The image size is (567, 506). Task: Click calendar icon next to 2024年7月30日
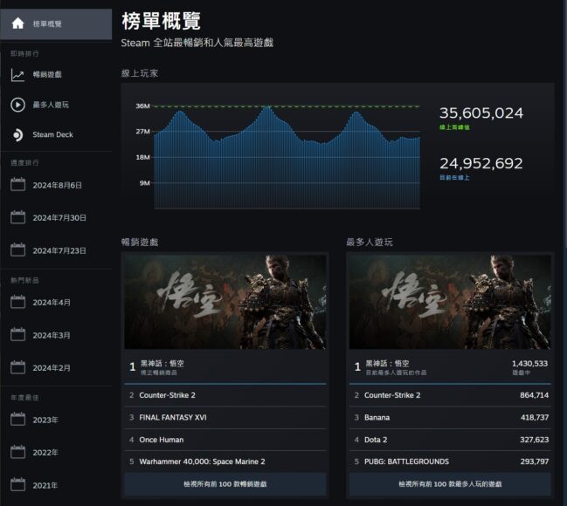click(17, 218)
